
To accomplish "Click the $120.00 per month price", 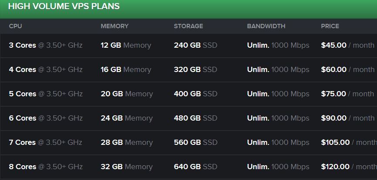I will pyautogui.click(x=349, y=167).
